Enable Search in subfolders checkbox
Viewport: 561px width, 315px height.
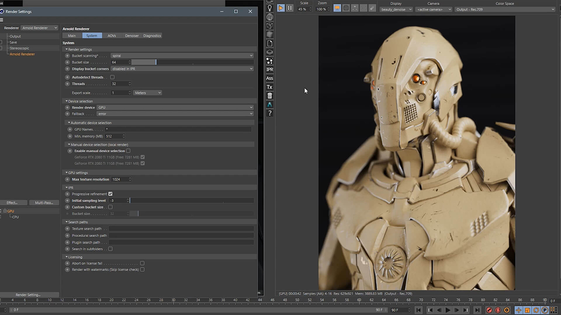(110, 249)
